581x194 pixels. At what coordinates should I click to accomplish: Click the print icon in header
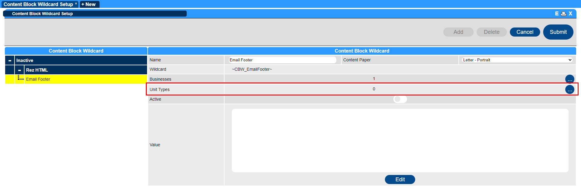coord(563,14)
